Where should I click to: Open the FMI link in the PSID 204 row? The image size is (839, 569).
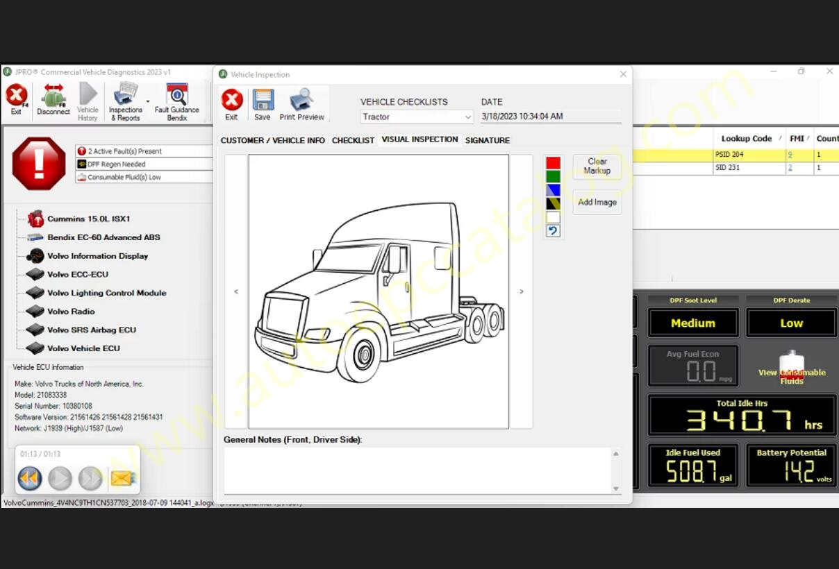790,155
